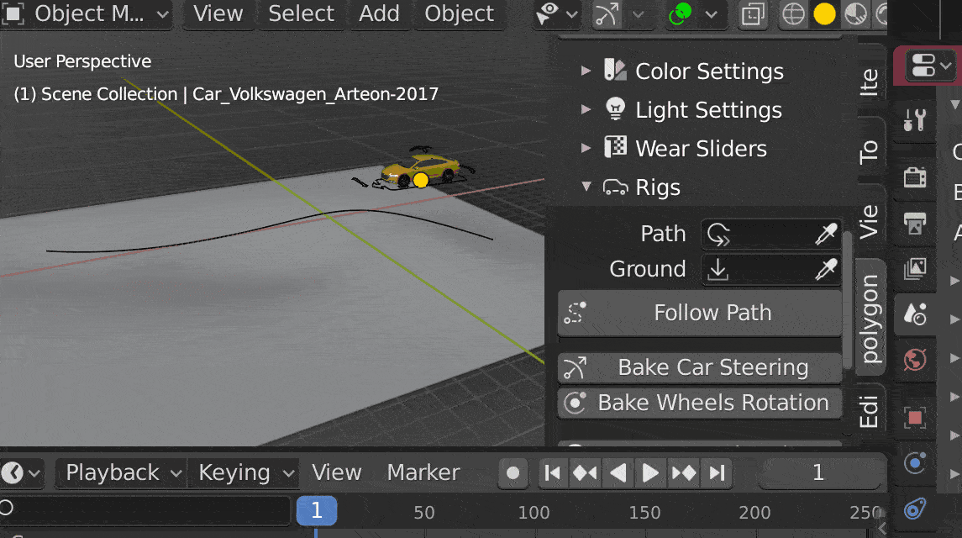Play the animation forward
The image size is (962, 538).
click(x=650, y=473)
